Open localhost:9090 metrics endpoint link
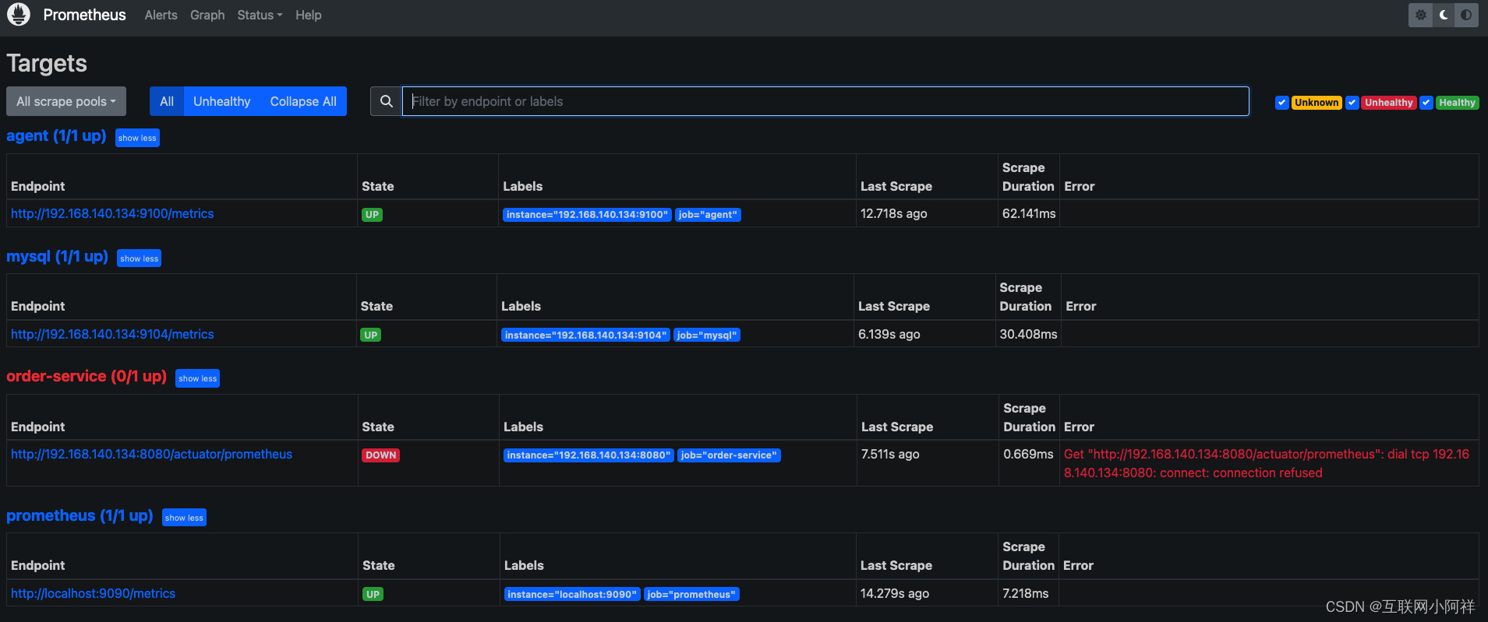The height and width of the screenshot is (622, 1488). [93, 593]
